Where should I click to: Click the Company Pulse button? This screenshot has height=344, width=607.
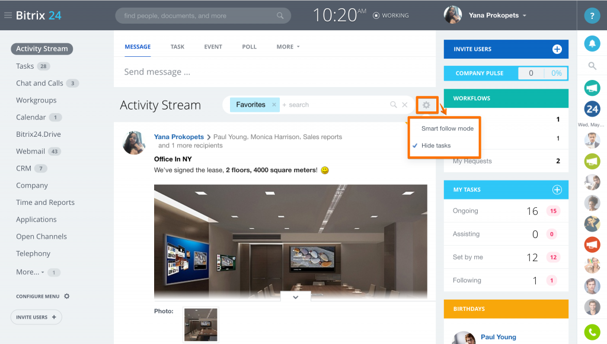tap(506, 73)
